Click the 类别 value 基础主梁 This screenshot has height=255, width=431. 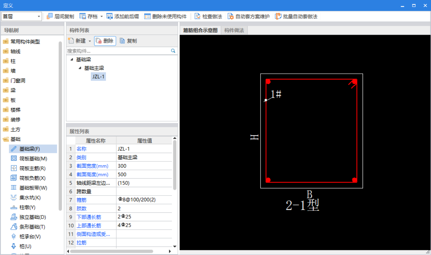[x=144, y=157]
